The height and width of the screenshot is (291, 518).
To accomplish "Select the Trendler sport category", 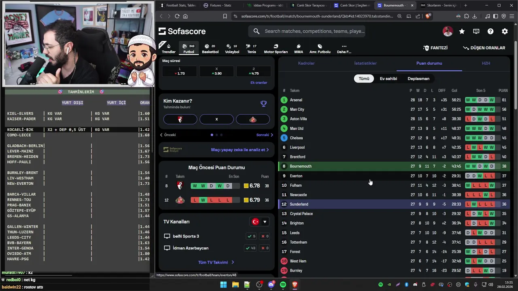I will pos(169,48).
